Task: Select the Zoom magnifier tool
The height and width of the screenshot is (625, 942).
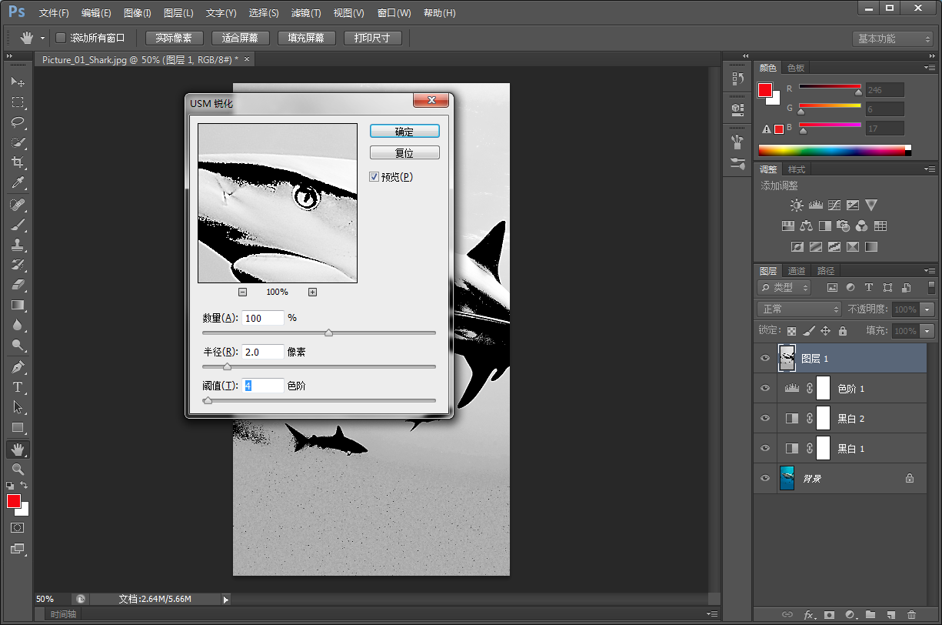Action: click(18, 469)
